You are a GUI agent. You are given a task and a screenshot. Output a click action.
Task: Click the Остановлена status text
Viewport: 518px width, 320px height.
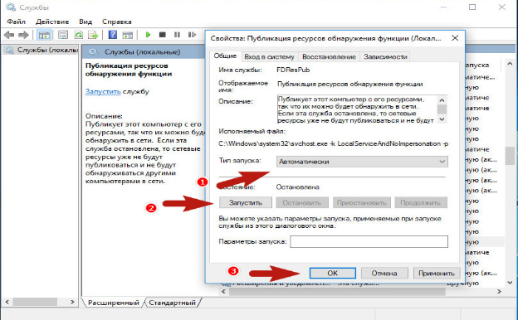click(298, 187)
